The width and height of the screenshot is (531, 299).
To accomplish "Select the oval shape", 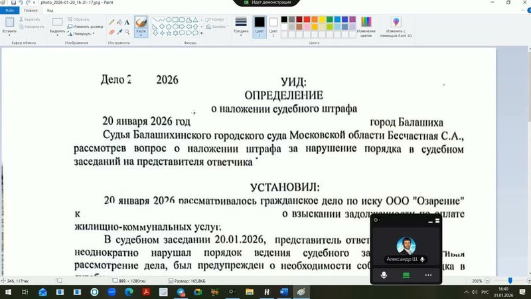I will point(169,20).
